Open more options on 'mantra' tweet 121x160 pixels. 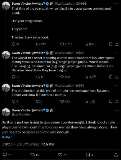[117, 86]
